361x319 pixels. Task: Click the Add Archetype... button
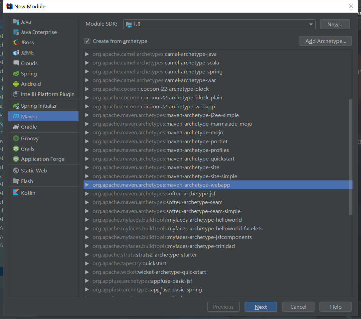[x=325, y=41]
